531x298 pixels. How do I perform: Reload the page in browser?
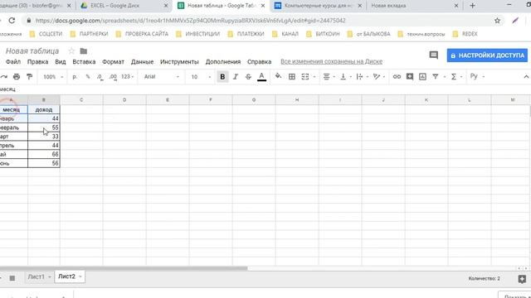12,21
